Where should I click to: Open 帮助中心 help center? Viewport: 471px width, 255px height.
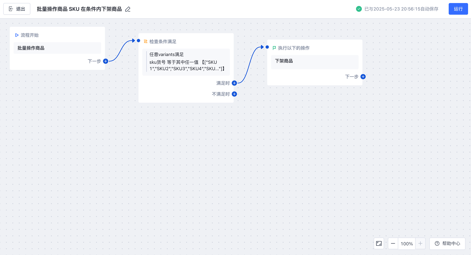(447, 244)
